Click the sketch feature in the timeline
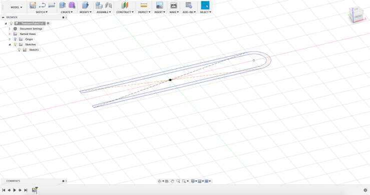370x195 pixels. [x=35, y=190]
